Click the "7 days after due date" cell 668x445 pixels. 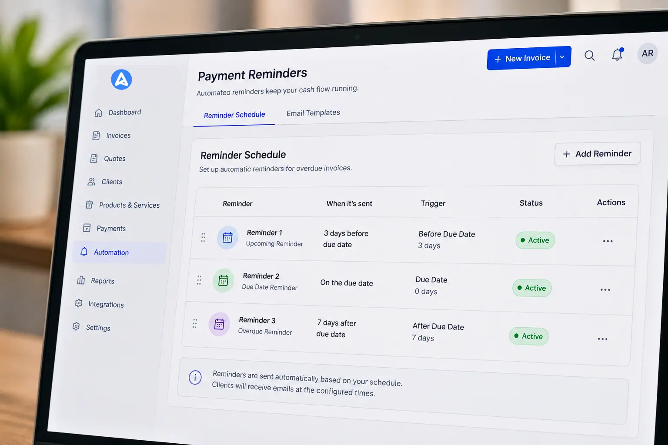(x=336, y=329)
